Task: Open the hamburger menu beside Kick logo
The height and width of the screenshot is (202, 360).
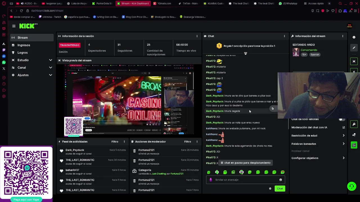Action: (14, 26)
